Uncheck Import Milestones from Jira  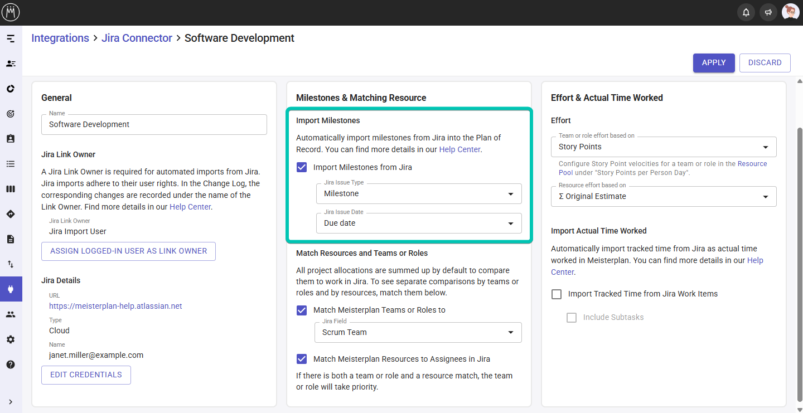[302, 167]
